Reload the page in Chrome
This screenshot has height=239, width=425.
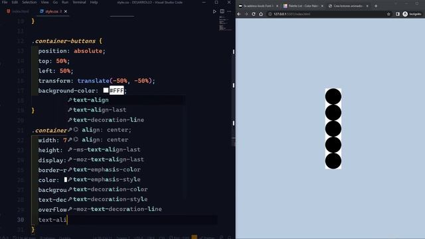coord(254,14)
